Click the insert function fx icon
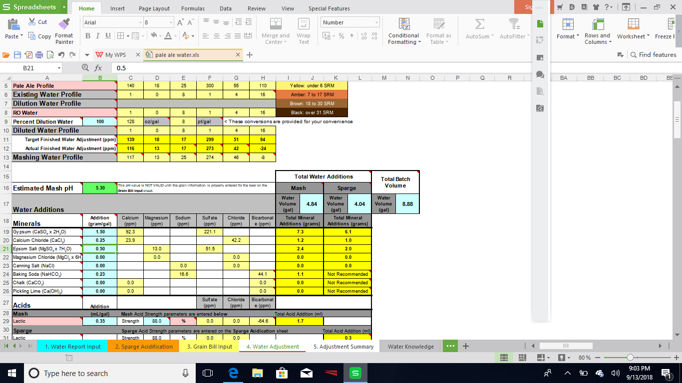This screenshot has width=682, height=383. (98, 68)
